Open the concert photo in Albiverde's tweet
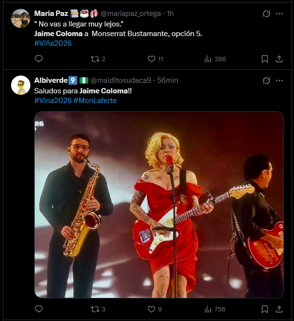Viewport: 294px width, 321px height. tap(159, 205)
